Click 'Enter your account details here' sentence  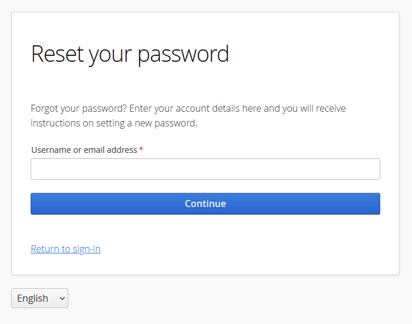[195, 108]
